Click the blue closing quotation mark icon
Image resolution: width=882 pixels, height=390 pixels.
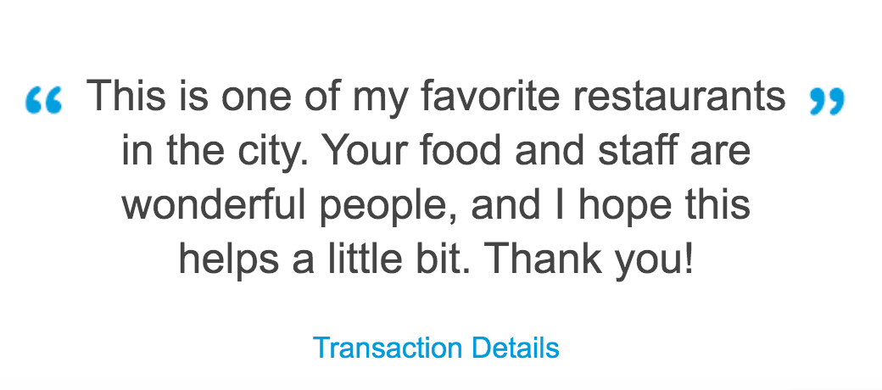click(827, 101)
